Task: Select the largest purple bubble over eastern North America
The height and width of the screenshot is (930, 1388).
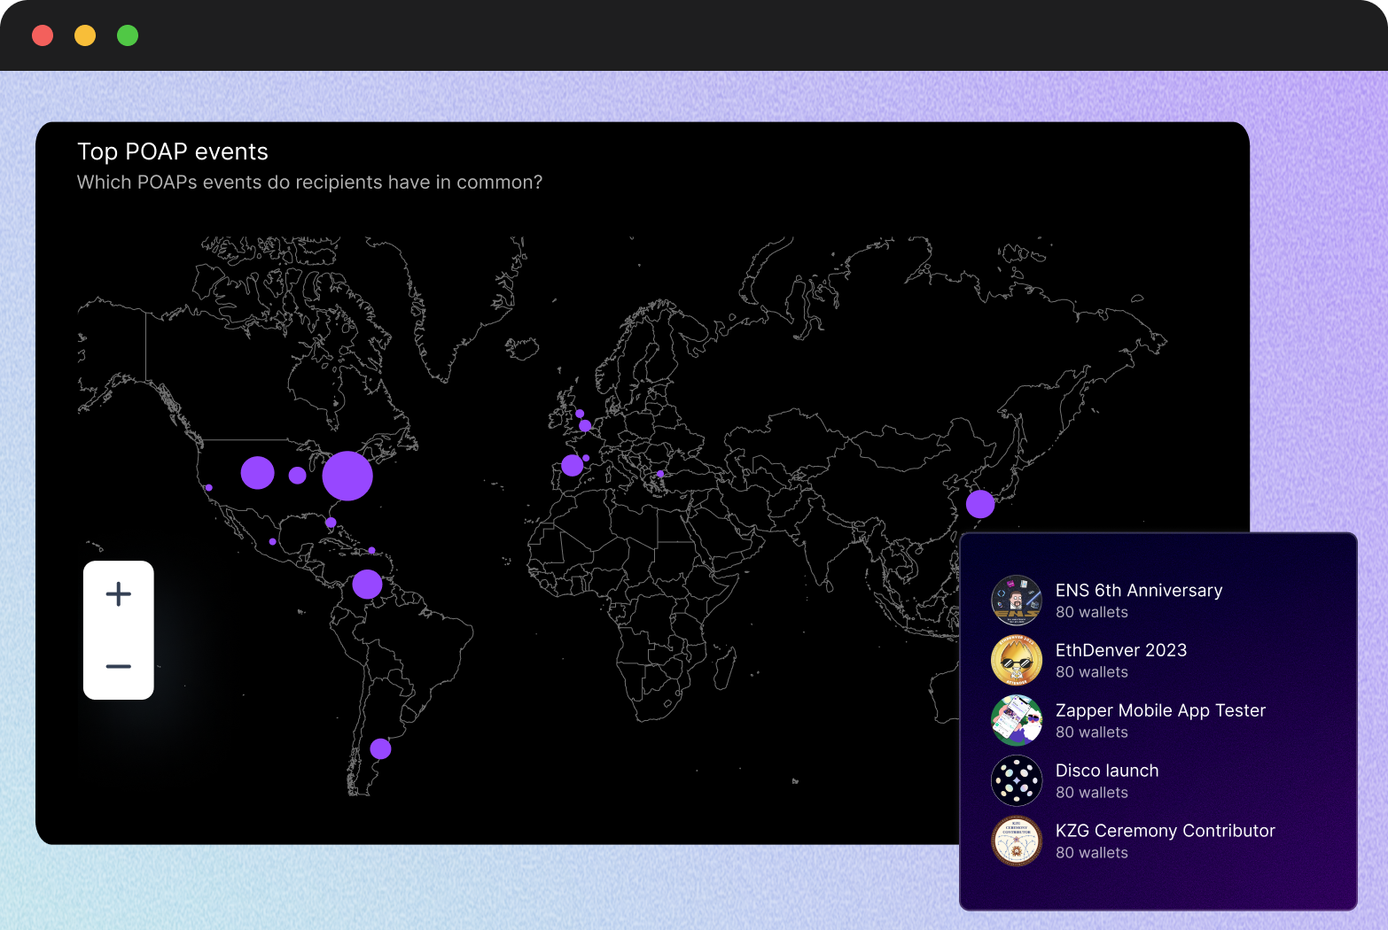Action: [x=347, y=476]
